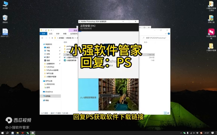Screen dimensions: 217x135
Task: Click the installer progress text 正在安装 (5%)
Action: (88, 26)
